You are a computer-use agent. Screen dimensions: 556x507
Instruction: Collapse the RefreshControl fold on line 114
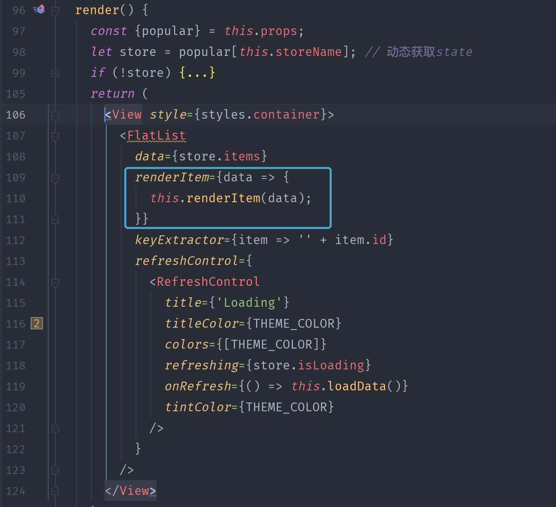55,282
